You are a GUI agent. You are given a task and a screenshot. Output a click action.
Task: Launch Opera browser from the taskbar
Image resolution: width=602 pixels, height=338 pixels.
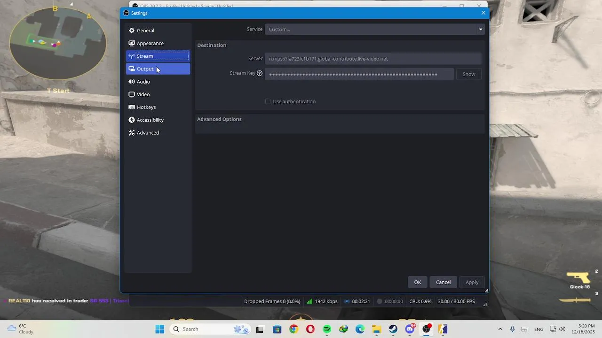tap(310, 329)
